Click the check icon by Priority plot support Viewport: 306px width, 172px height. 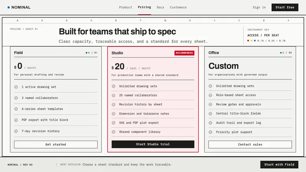210,132
